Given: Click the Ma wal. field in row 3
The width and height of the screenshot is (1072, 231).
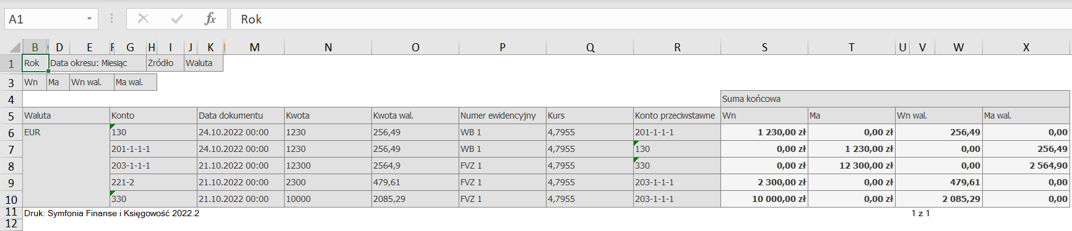Looking at the screenshot, I should tap(136, 82).
